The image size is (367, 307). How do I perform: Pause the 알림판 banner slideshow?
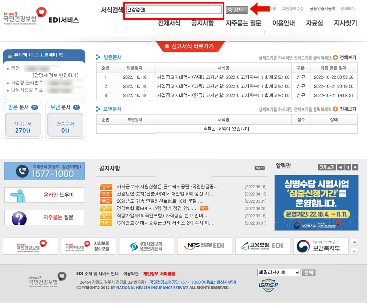[348, 167]
